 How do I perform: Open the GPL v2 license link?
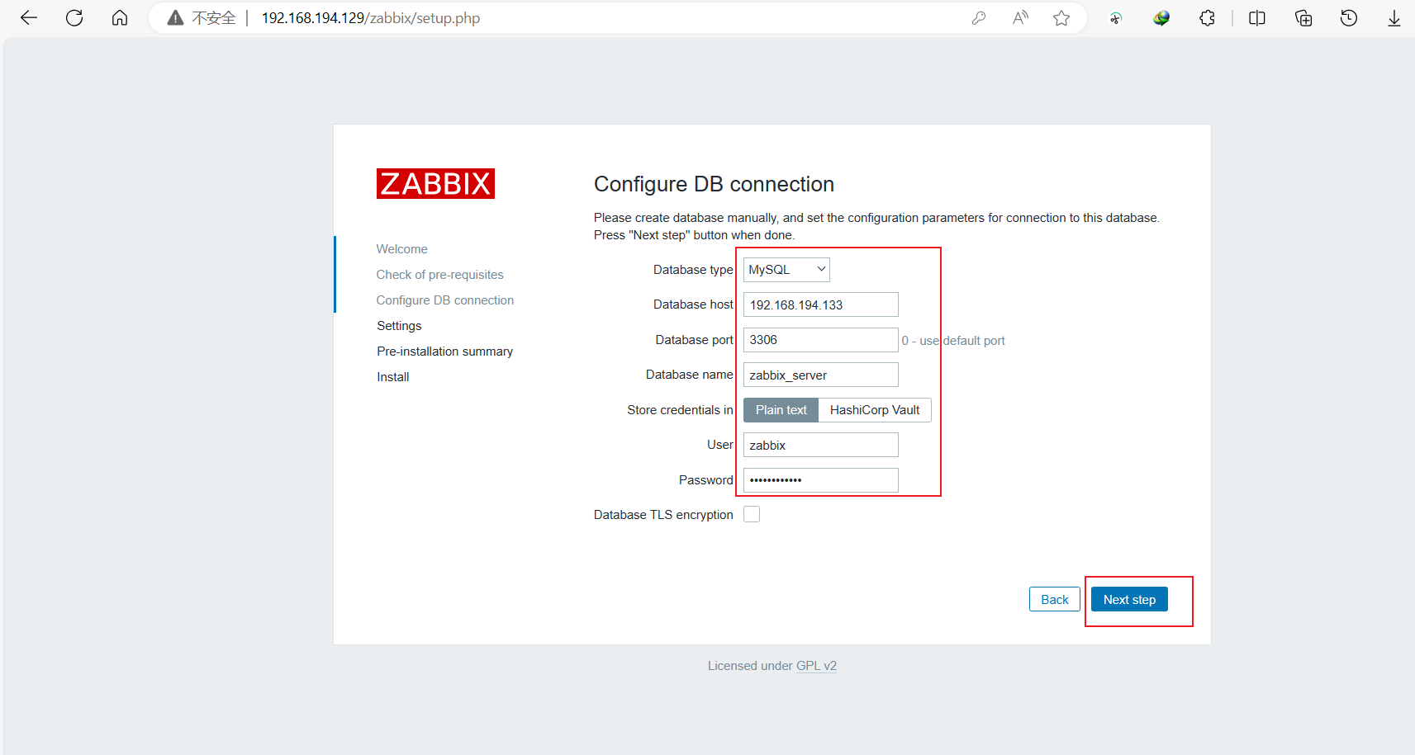click(816, 666)
